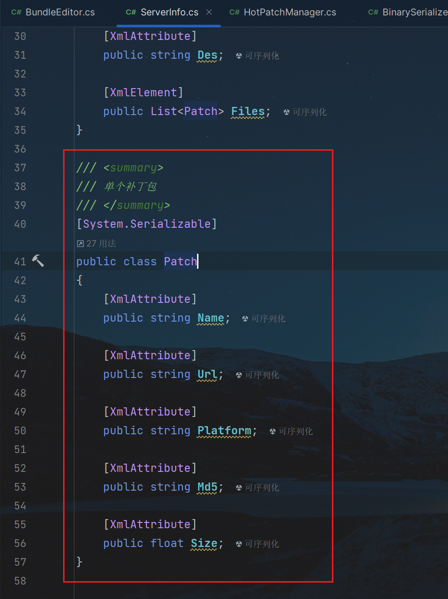Click the serializable icon after the Des field

[x=239, y=56]
